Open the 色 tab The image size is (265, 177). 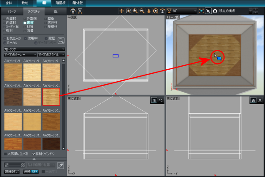point(54,10)
